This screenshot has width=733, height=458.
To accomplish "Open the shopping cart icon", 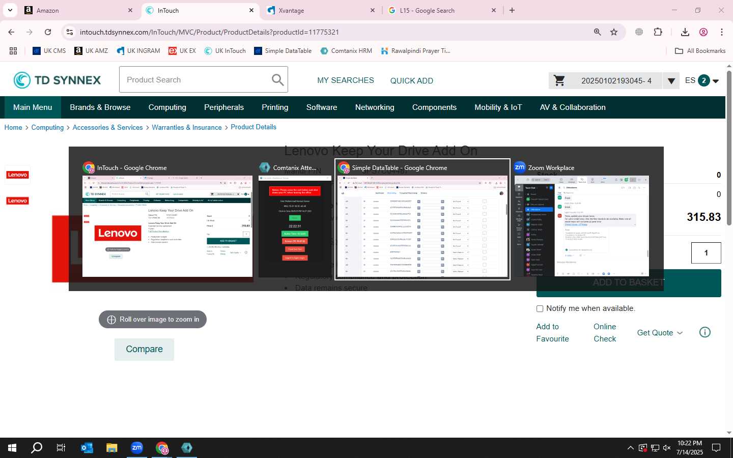I will tap(559, 80).
